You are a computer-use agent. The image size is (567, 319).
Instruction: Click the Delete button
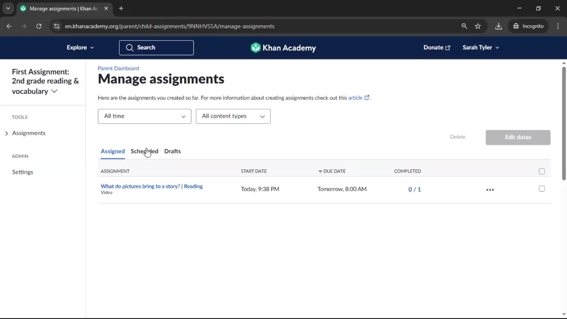tap(457, 137)
